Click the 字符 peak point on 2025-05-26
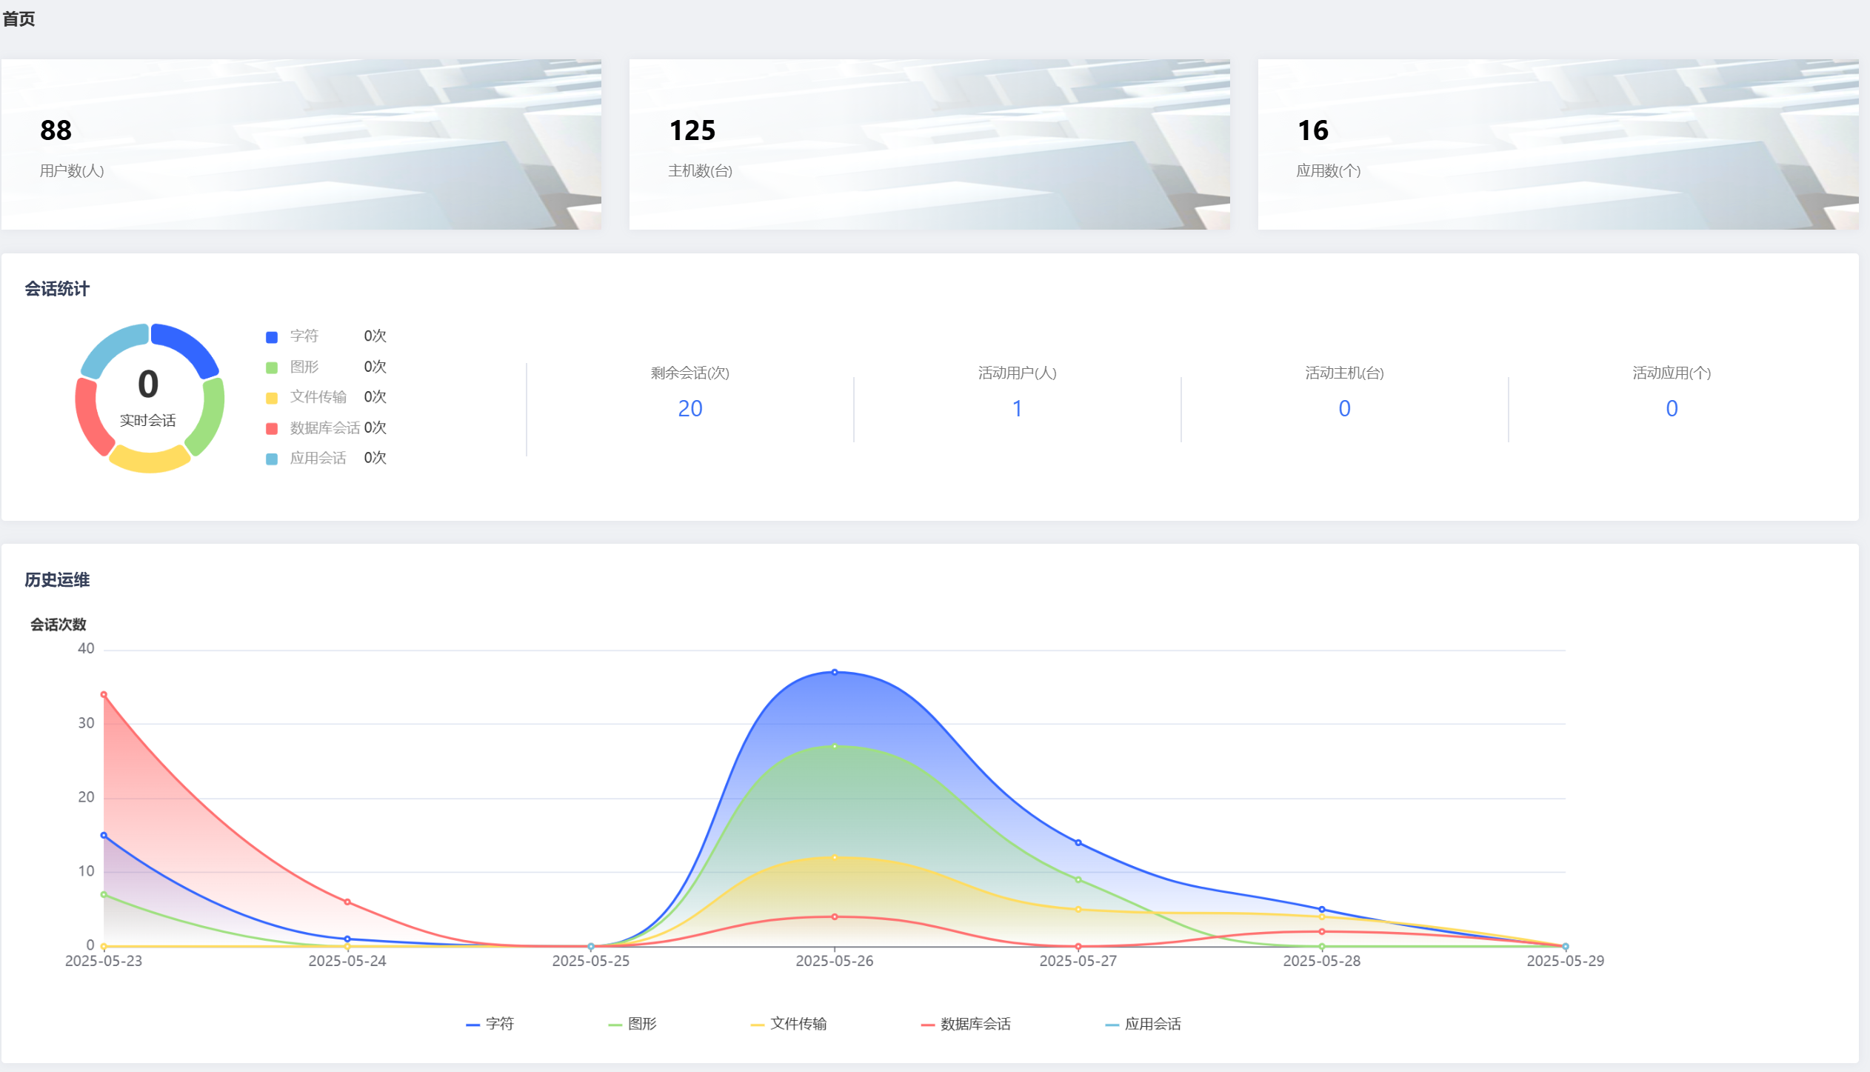This screenshot has width=1870, height=1072. click(x=835, y=672)
